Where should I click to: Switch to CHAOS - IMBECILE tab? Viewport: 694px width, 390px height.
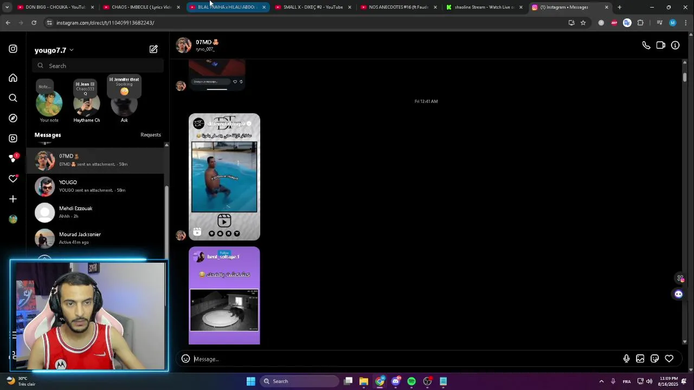pos(141,7)
